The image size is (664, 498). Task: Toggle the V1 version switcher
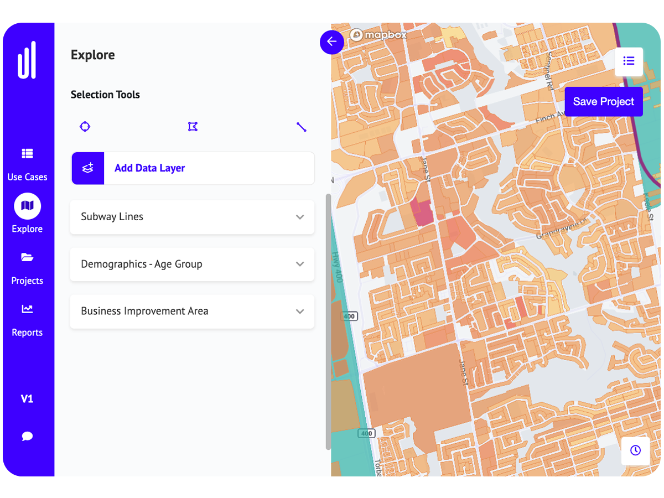coord(27,398)
